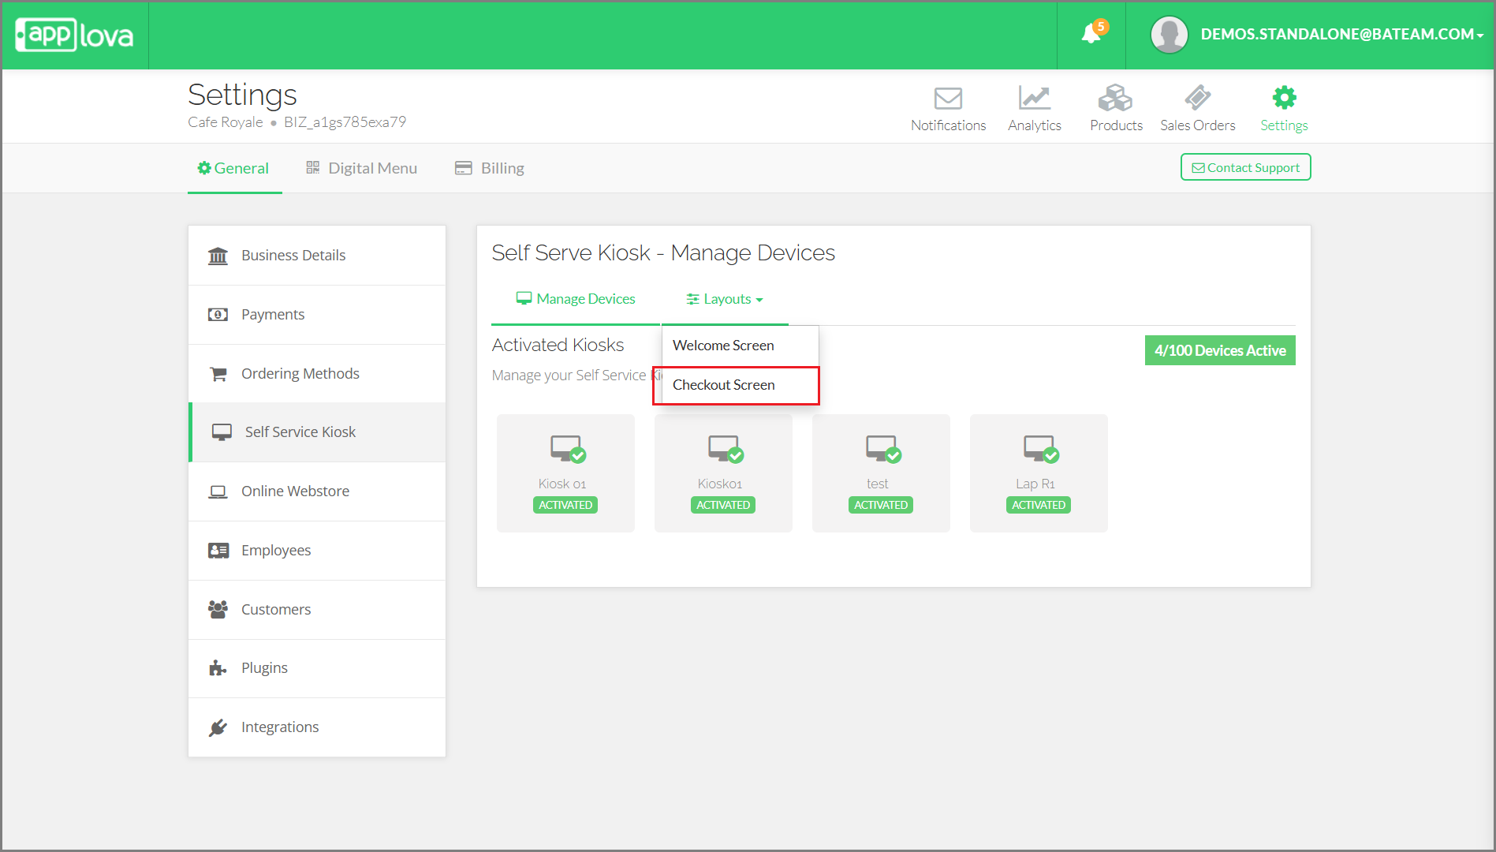Click the Employees ID card icon
Image resolution: width=1496 pixels, height=852 pixels.
click(x=218, y=551)
